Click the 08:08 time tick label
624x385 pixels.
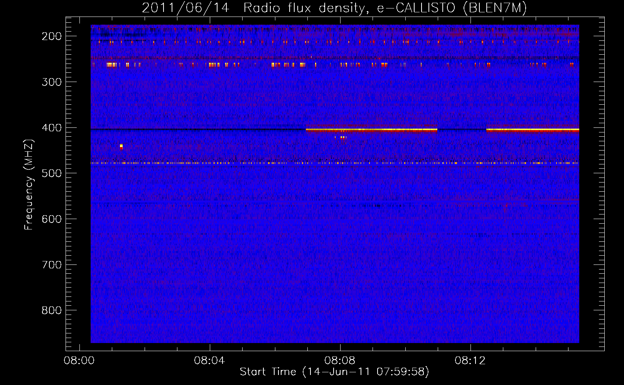(x=340, y=361)
